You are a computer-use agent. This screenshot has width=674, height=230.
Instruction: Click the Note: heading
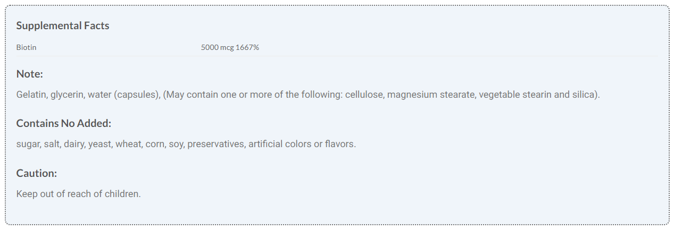[29, 74]
